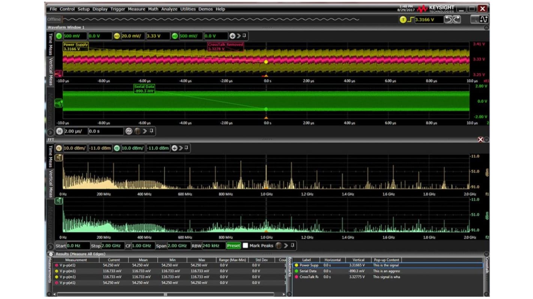Screen dimensions: 533x299
Task: Open the File menu
Action: coord(53,9)
